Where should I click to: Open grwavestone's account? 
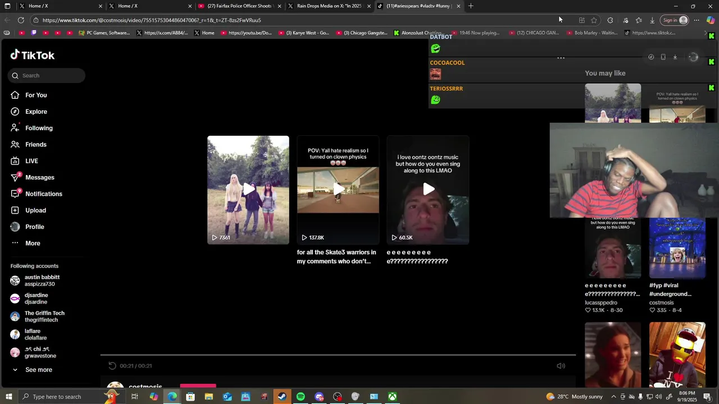(33, 352)
